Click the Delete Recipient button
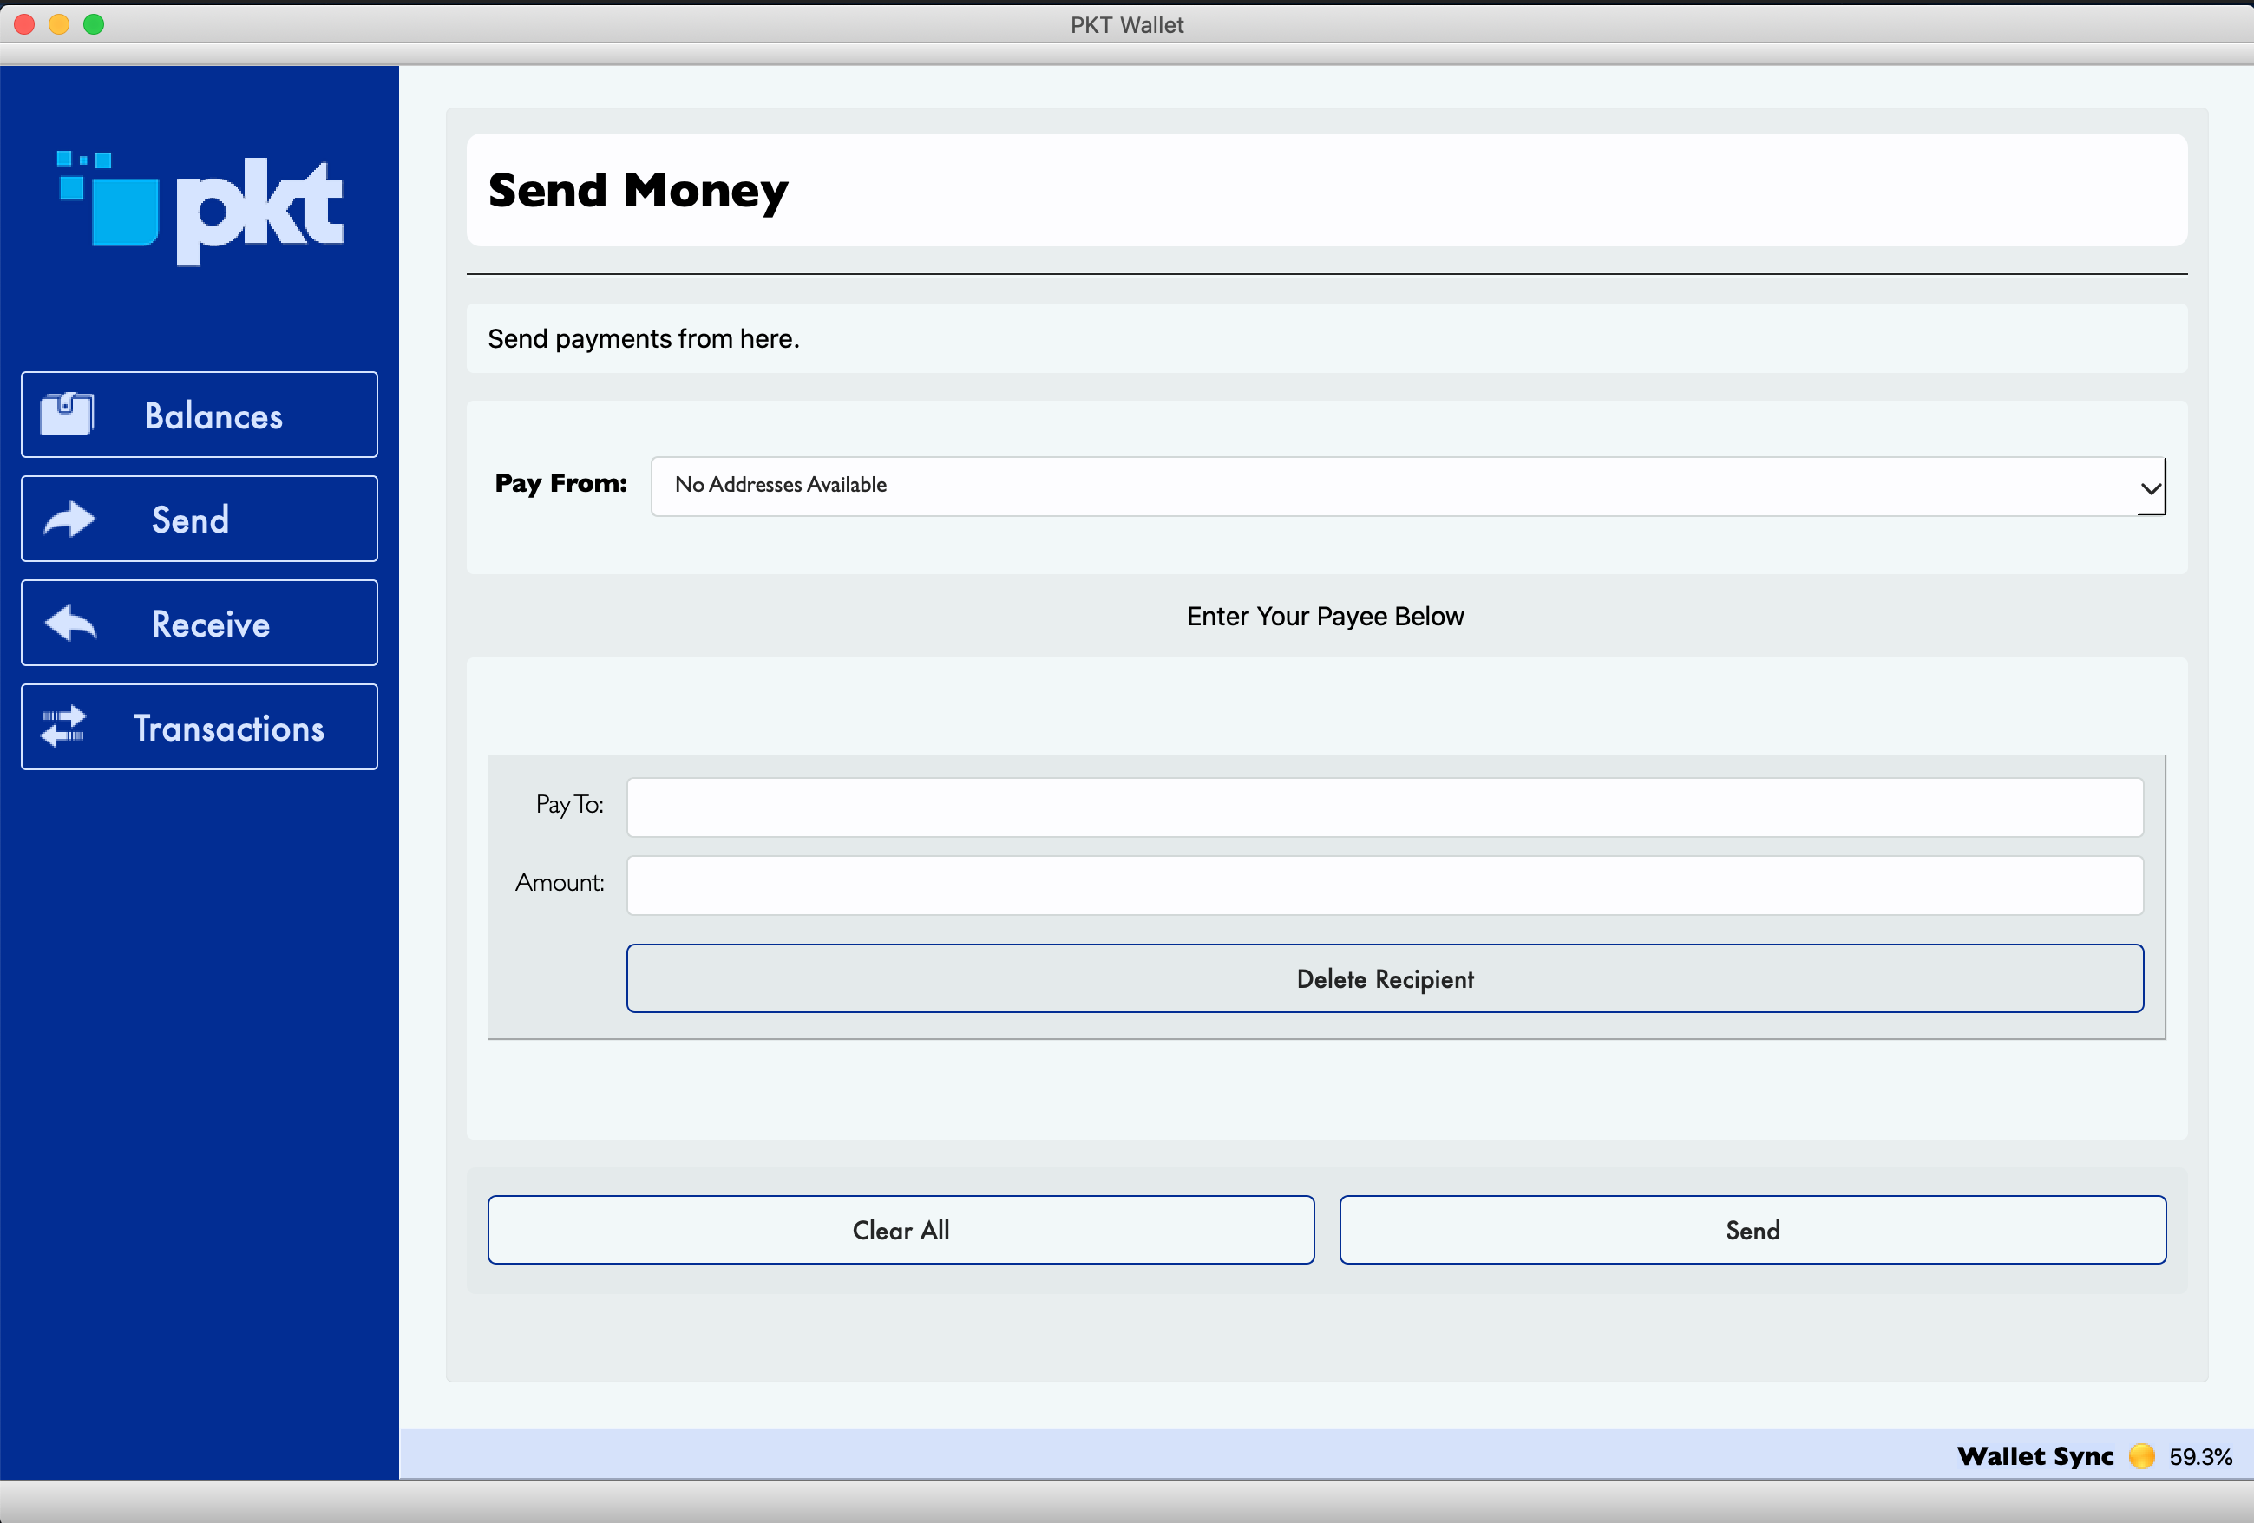The height and width of the screenshot is (1523, 2254). 1384,978
